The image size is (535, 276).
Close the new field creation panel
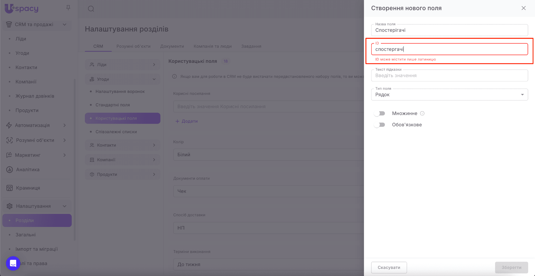tap(524, 8)
